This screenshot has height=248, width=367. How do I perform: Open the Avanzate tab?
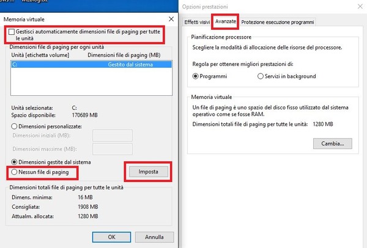coord(225,21)
